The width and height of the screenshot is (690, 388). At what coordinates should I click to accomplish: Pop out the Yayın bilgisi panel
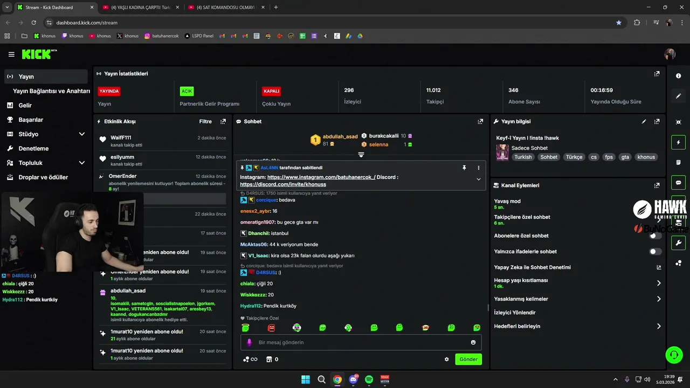pos(657,122)
